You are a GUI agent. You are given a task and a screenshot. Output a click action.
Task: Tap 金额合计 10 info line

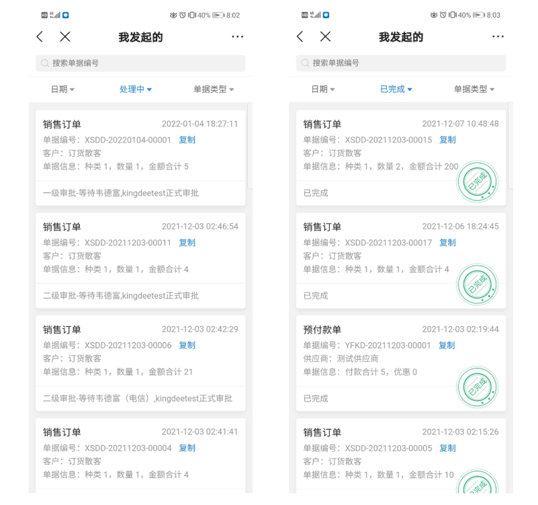tap(378, 475)
